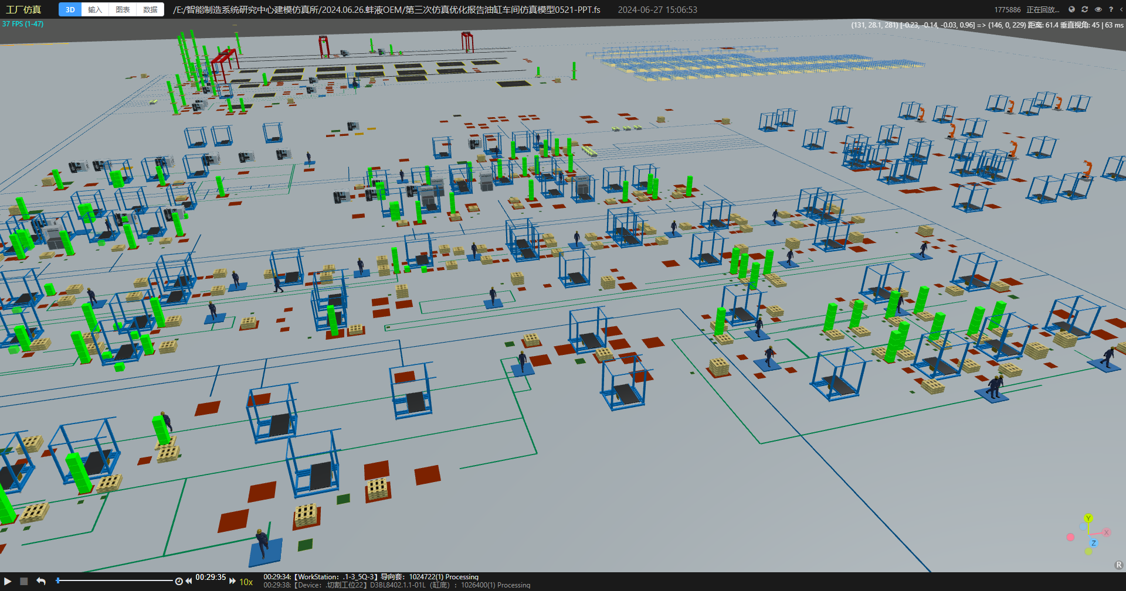This screenshot has height=591, width=1126.
Task: Switch to the 3D tab
Action: click(70, 9)
